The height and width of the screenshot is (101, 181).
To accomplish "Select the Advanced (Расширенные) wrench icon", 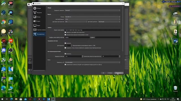I will [35, 34].
